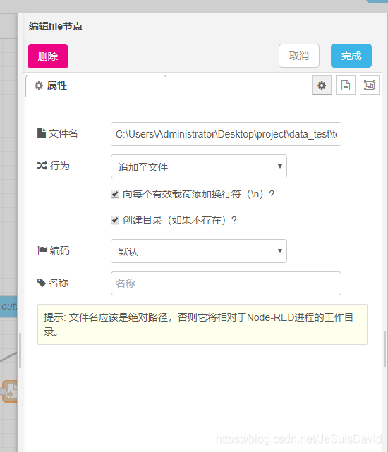388x452 pixels.
Task: Click the 文件名 label
Action: click(58, 133)
